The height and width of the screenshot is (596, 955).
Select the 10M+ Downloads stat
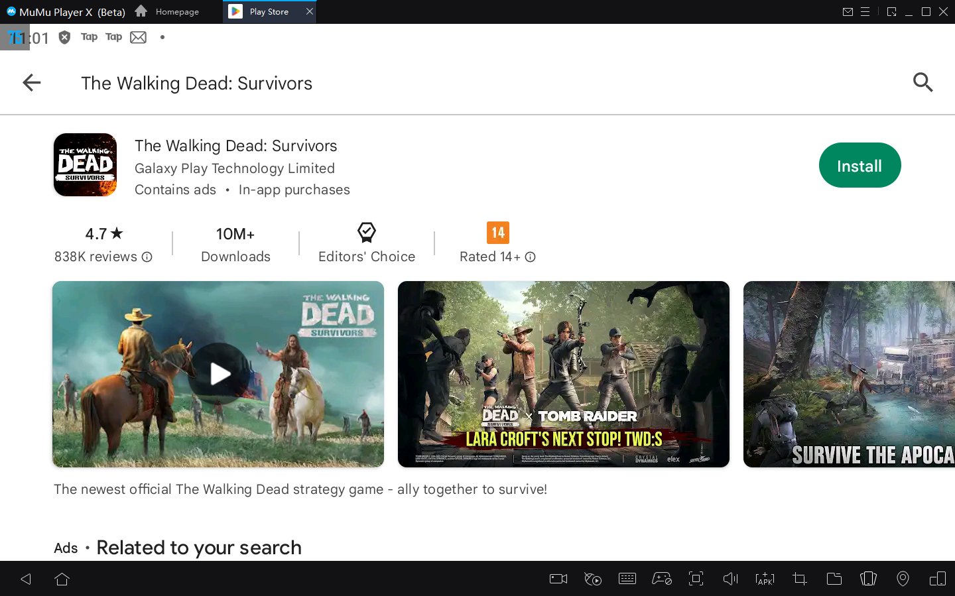click(235, 245)
